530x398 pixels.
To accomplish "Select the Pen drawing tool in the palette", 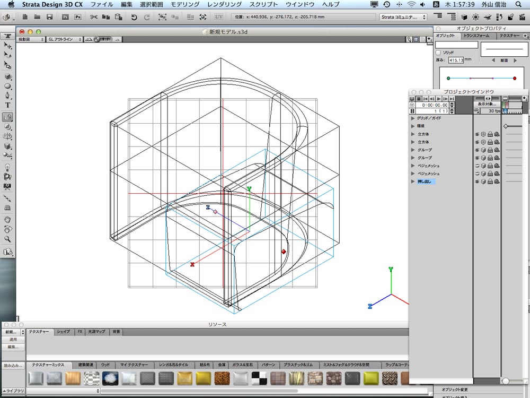I will point(7,96).
